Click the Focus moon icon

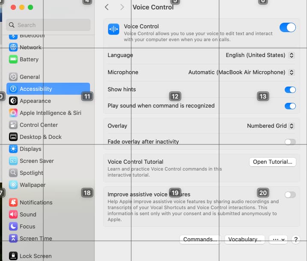pyautogui.click(x=13, y=226)
